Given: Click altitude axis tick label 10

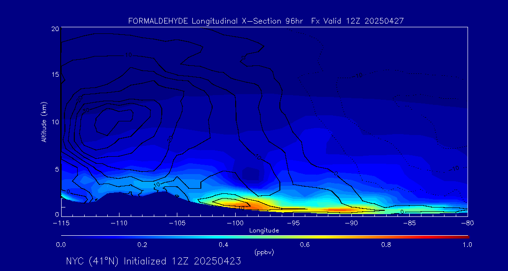Looking at the screenshot, I should point(55,122).
